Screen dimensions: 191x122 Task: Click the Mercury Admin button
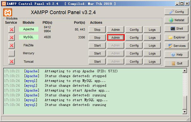115,54
